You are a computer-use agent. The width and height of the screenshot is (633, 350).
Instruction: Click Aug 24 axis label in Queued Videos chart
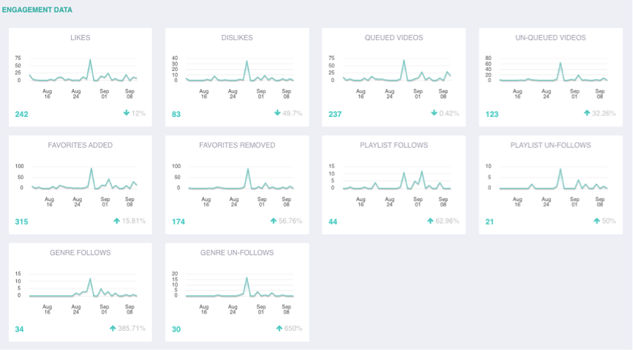389,94
